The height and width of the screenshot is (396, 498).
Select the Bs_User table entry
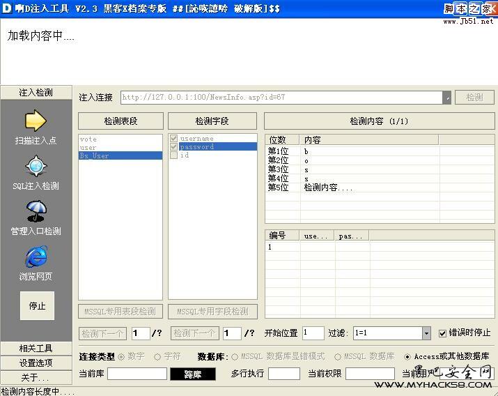tap(120, 155)
